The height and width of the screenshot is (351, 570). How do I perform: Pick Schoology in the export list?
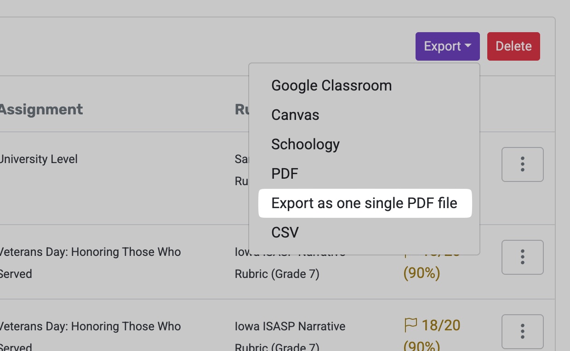[364, 144]
